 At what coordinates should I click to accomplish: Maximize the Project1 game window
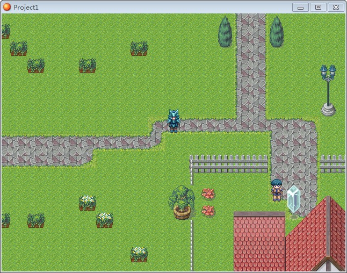(318, 8)
